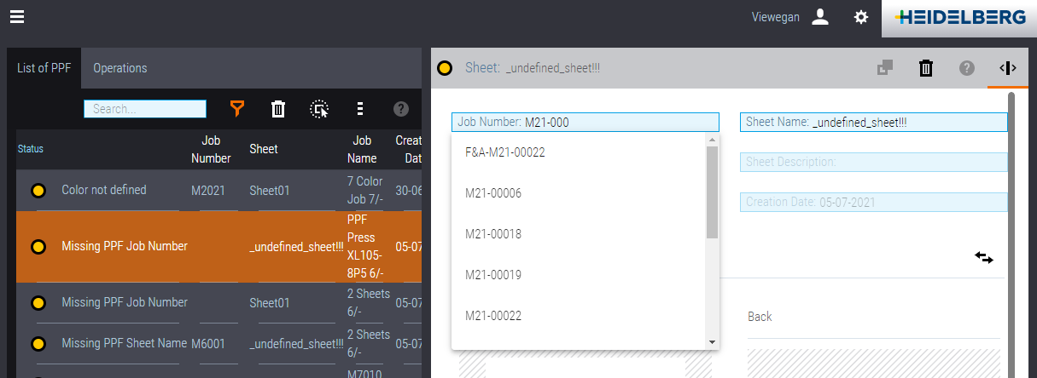1037x378 pixels.
Task: Click the dropdown list scrollbar down arrow
Action: tap(712, 341)
